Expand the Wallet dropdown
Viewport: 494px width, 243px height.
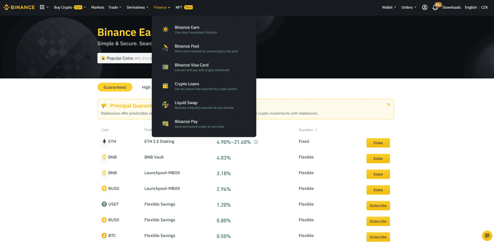point(389,7)
